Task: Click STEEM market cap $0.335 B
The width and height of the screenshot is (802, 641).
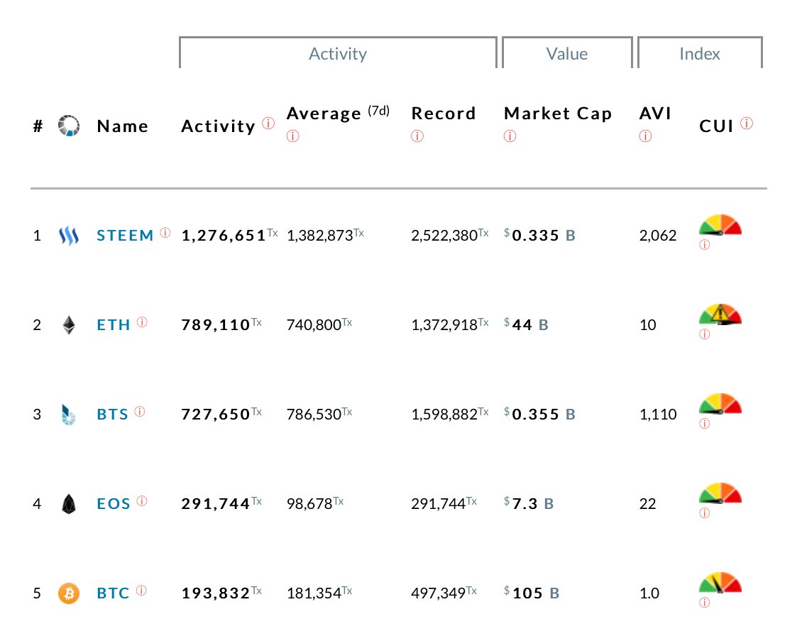Action: (x=539, y=236)
